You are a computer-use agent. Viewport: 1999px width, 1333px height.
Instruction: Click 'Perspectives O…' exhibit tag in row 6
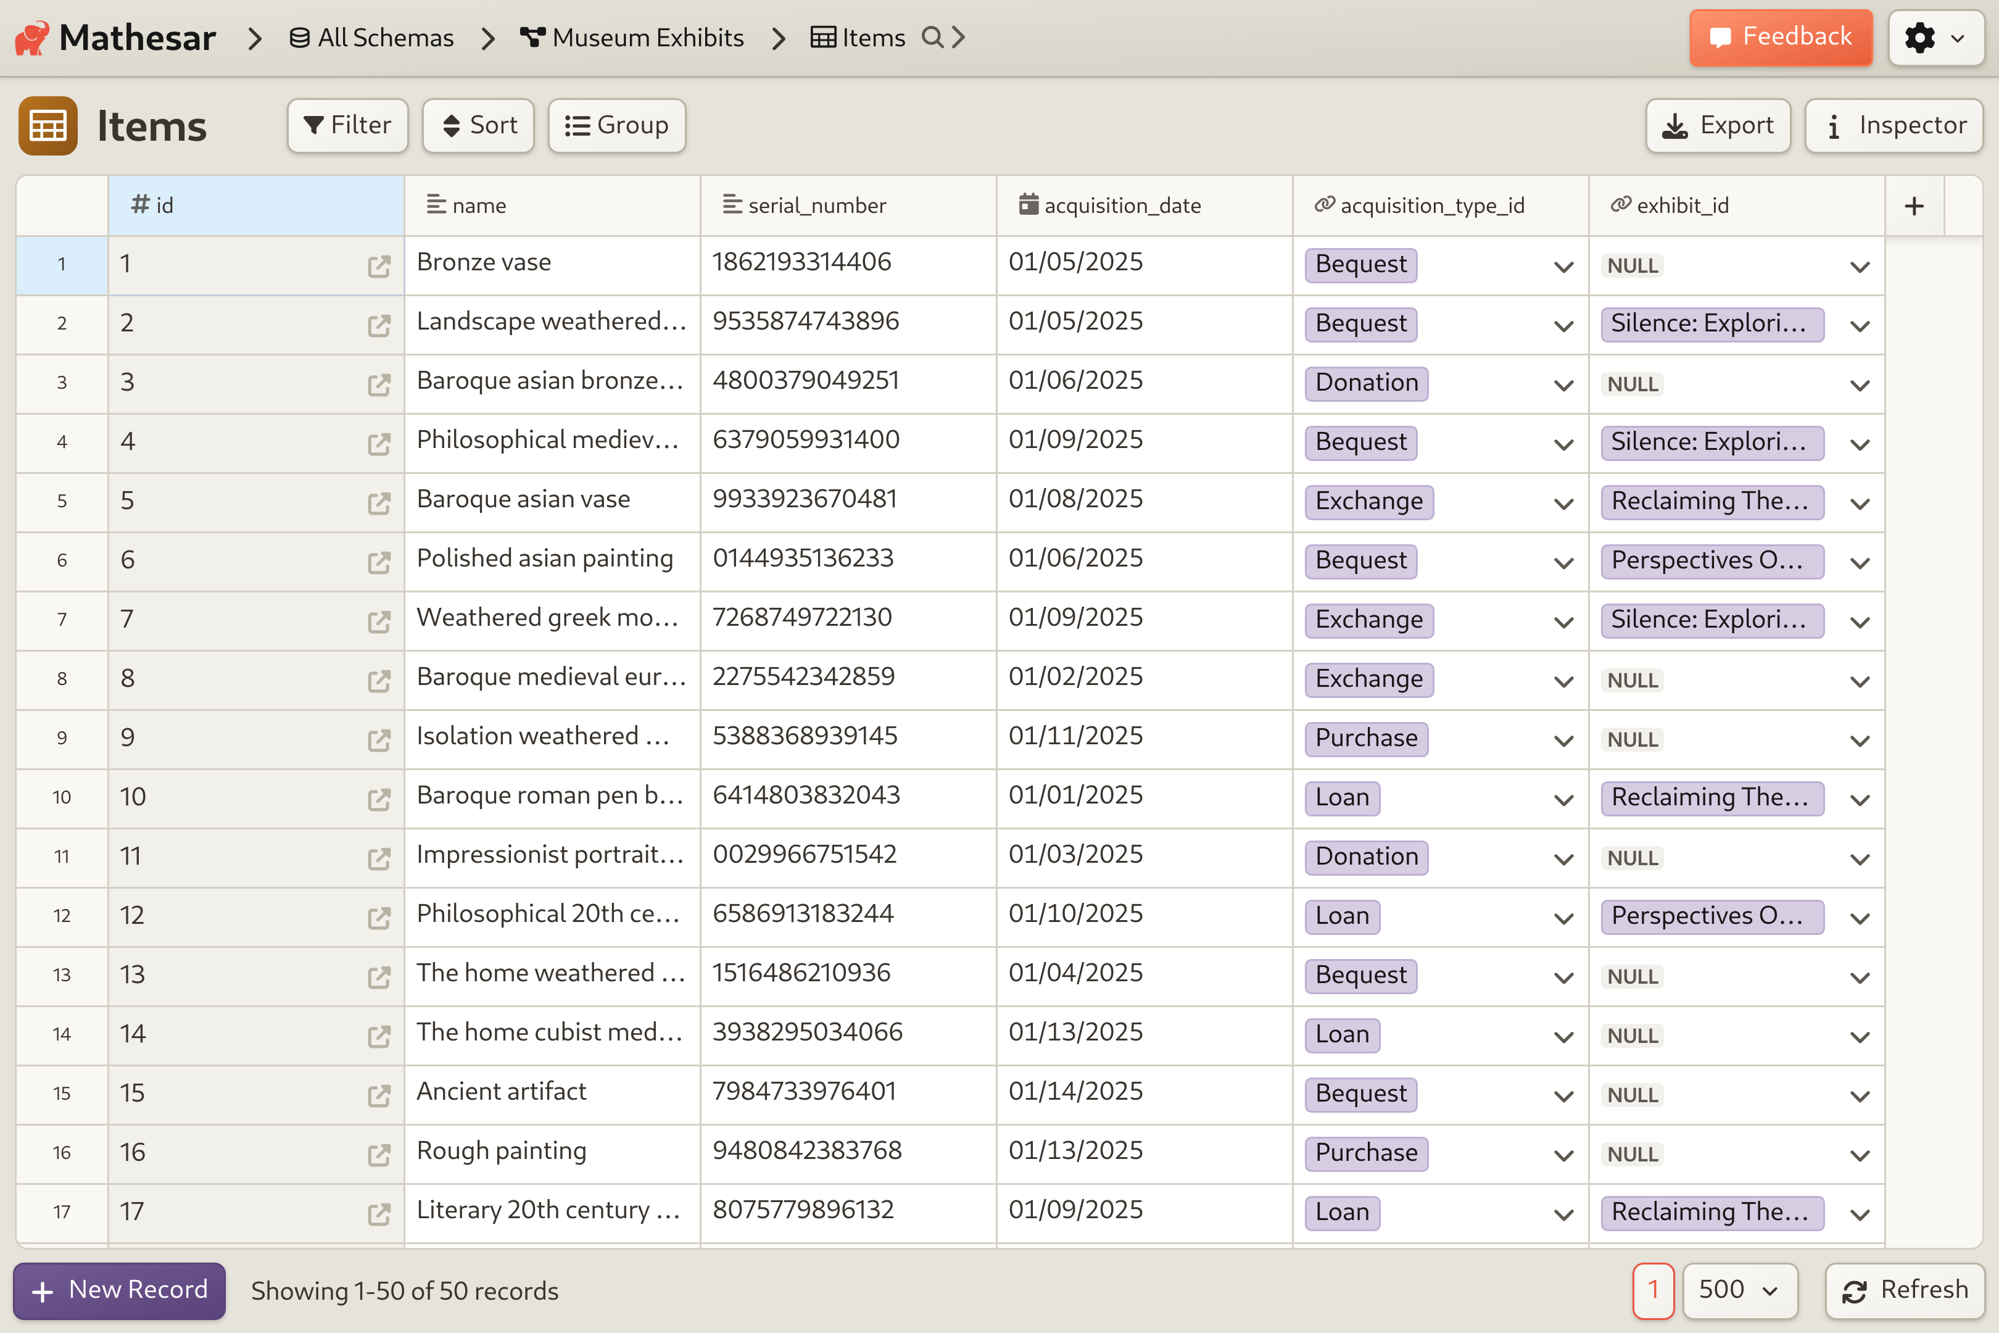tap(1711, 561)
